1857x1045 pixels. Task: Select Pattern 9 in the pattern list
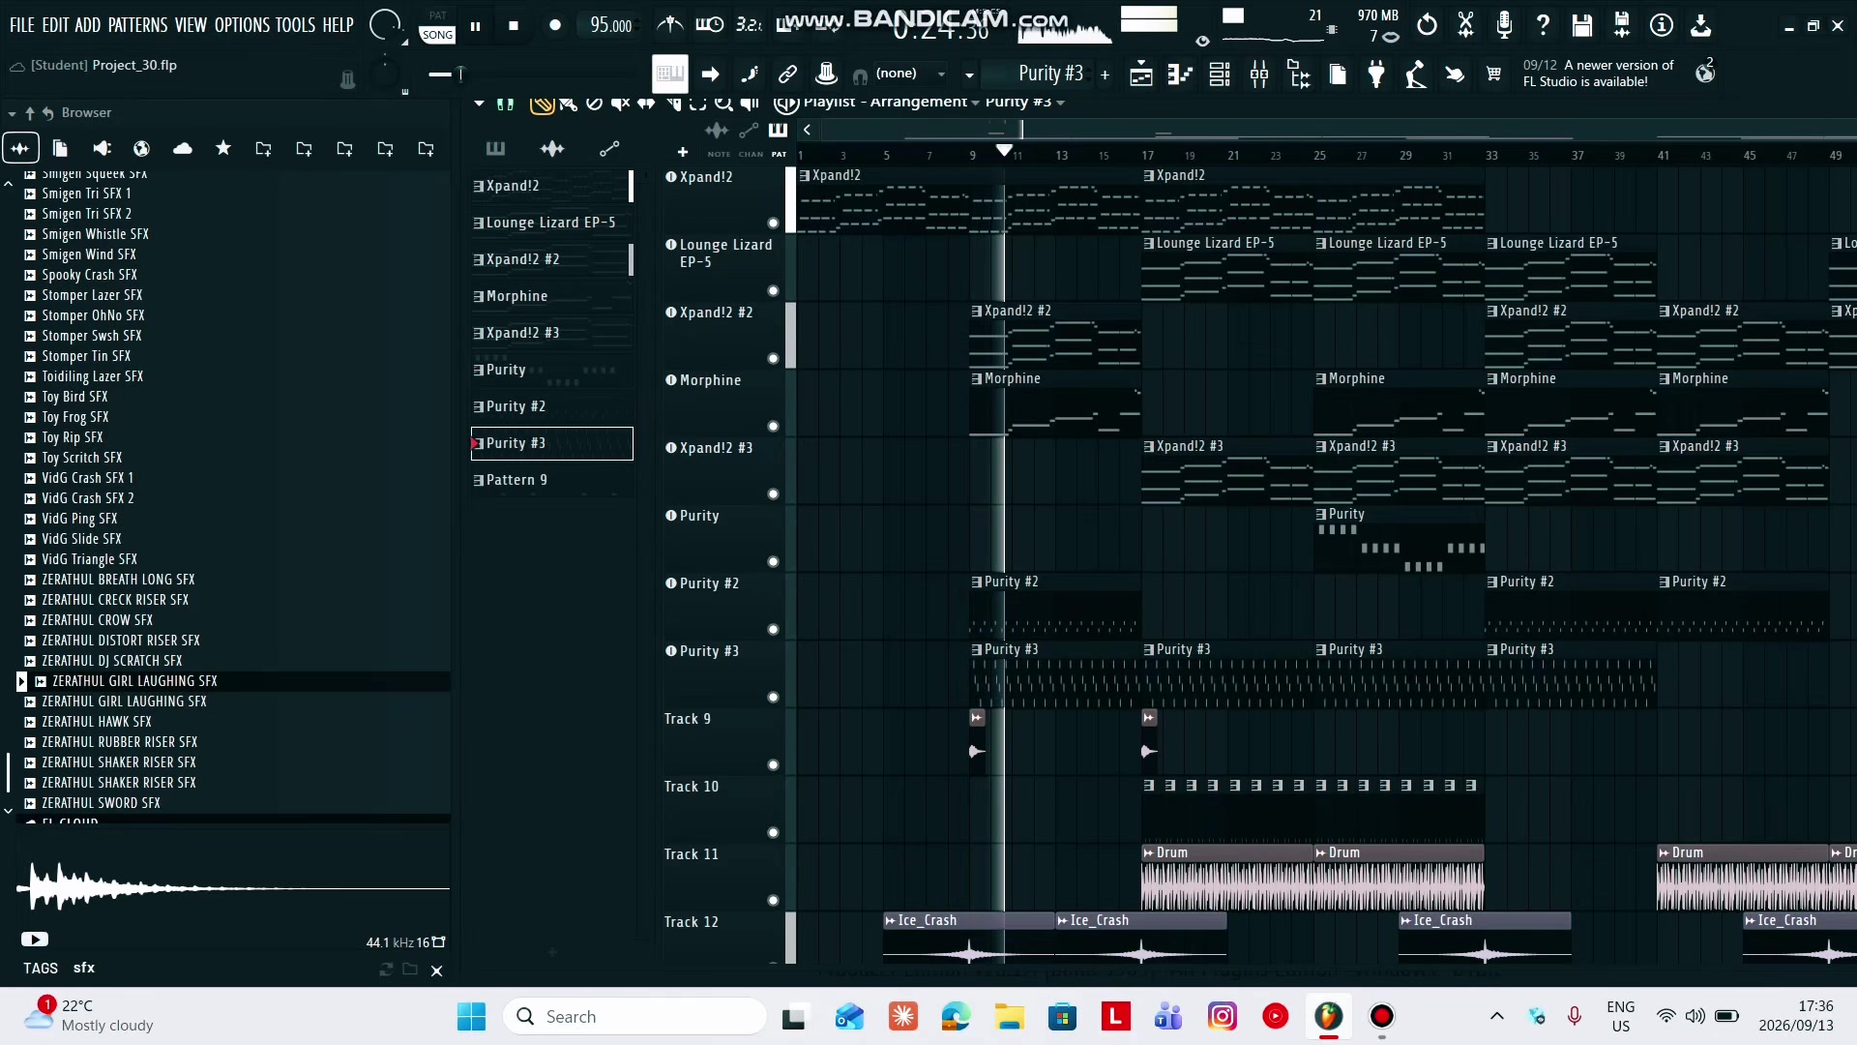point(551,480)
